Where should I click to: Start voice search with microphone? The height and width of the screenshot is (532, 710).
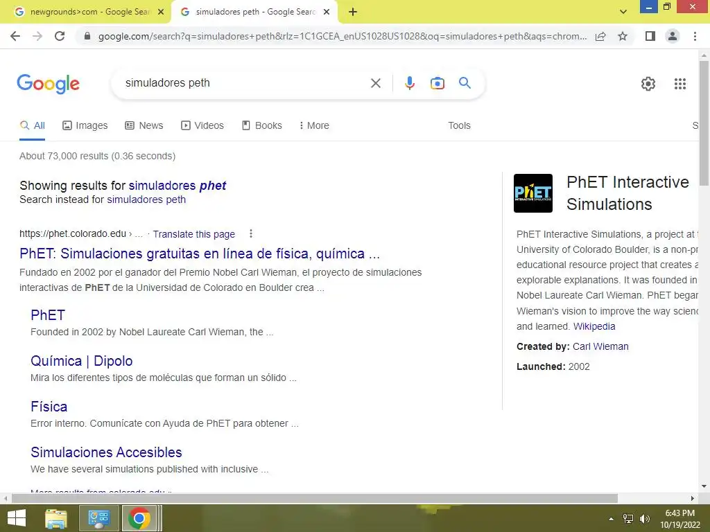(x=409, y=83)
